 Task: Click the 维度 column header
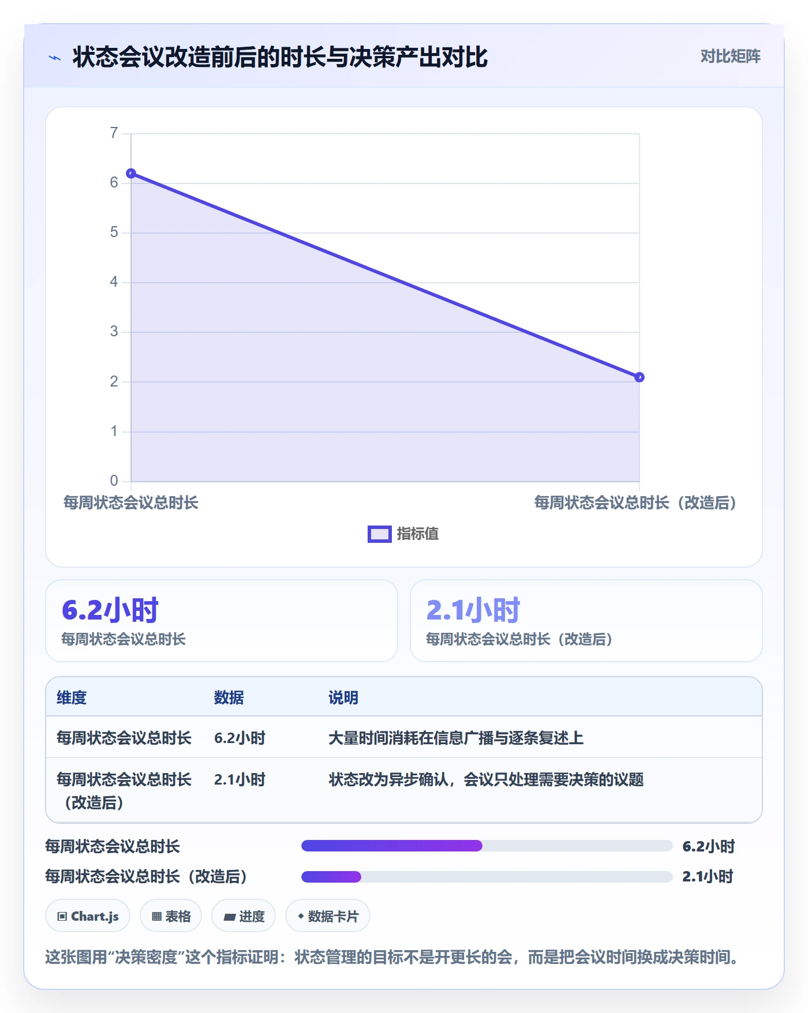coord(72,697)
